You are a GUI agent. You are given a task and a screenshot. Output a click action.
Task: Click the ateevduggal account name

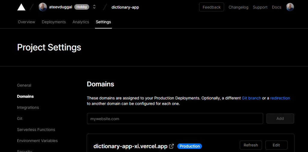pos(60,7)
